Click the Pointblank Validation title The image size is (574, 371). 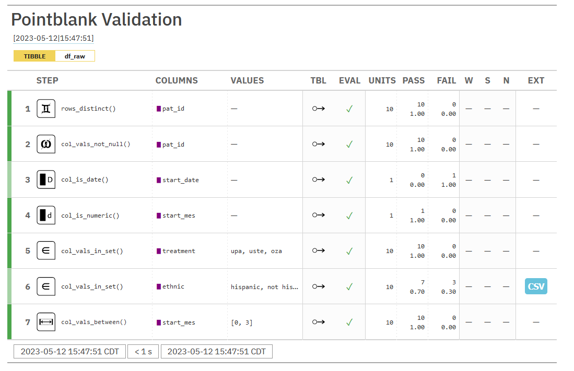(x=97, y=20)
